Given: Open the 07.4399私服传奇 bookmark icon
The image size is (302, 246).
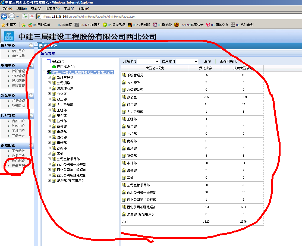Looking at the screenshot, I should 177,25.
